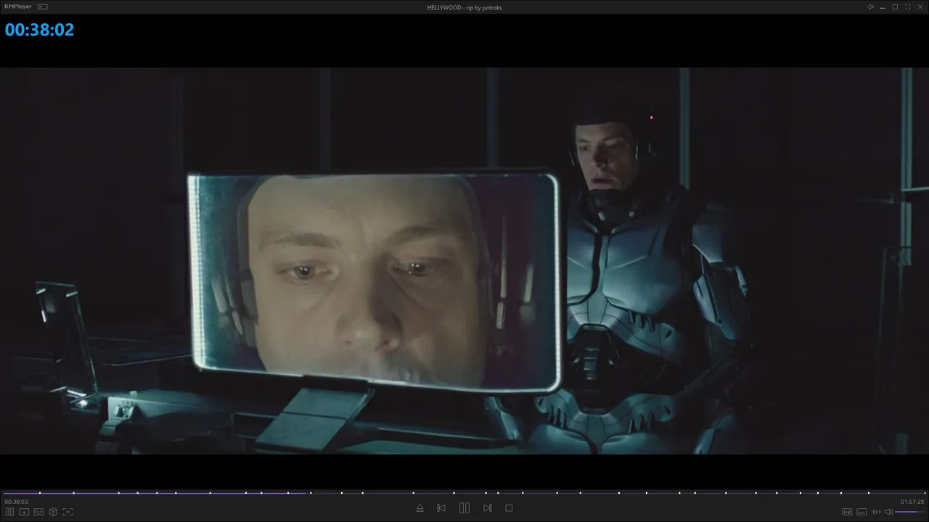Open the 3D cube settings icon
Viewport: 929px width, 522px height.
(x=53, y=512)
